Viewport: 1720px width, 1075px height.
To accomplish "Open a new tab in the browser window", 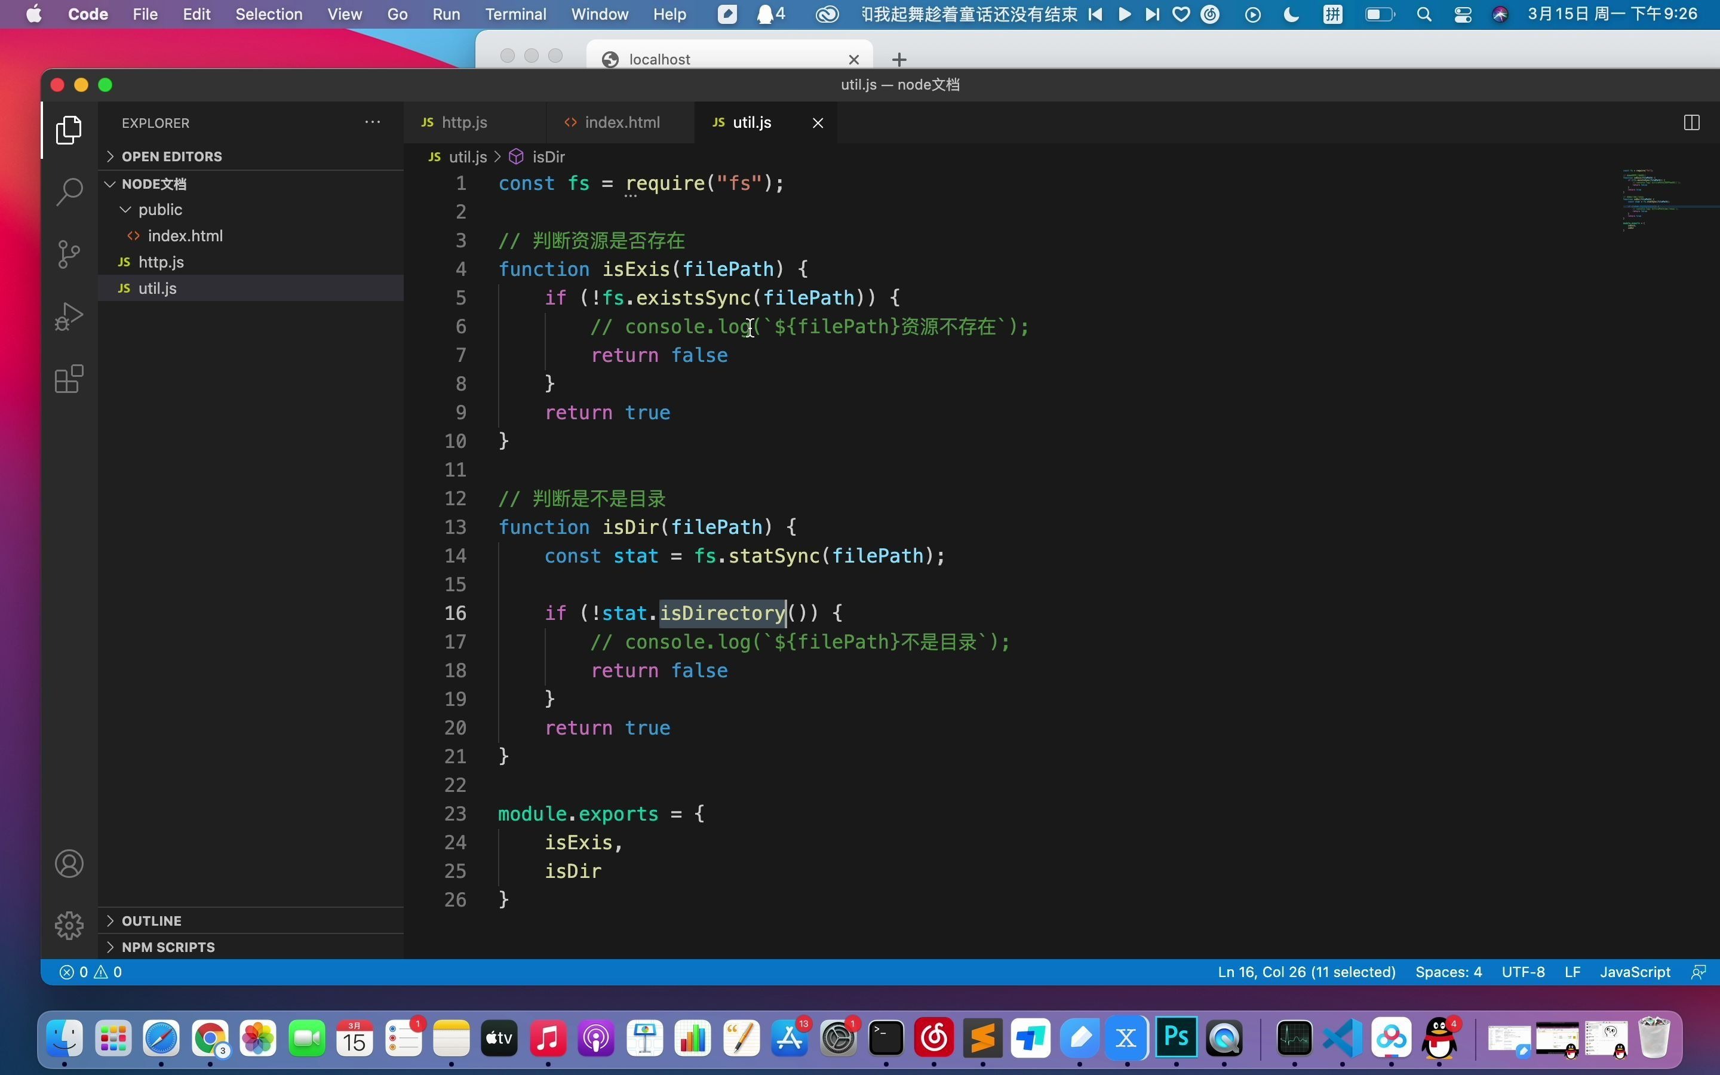I will pyautogui.click(x=899, y=59).
